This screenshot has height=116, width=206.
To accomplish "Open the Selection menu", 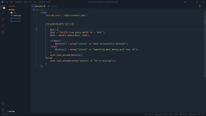I will [x=18, y=2].
